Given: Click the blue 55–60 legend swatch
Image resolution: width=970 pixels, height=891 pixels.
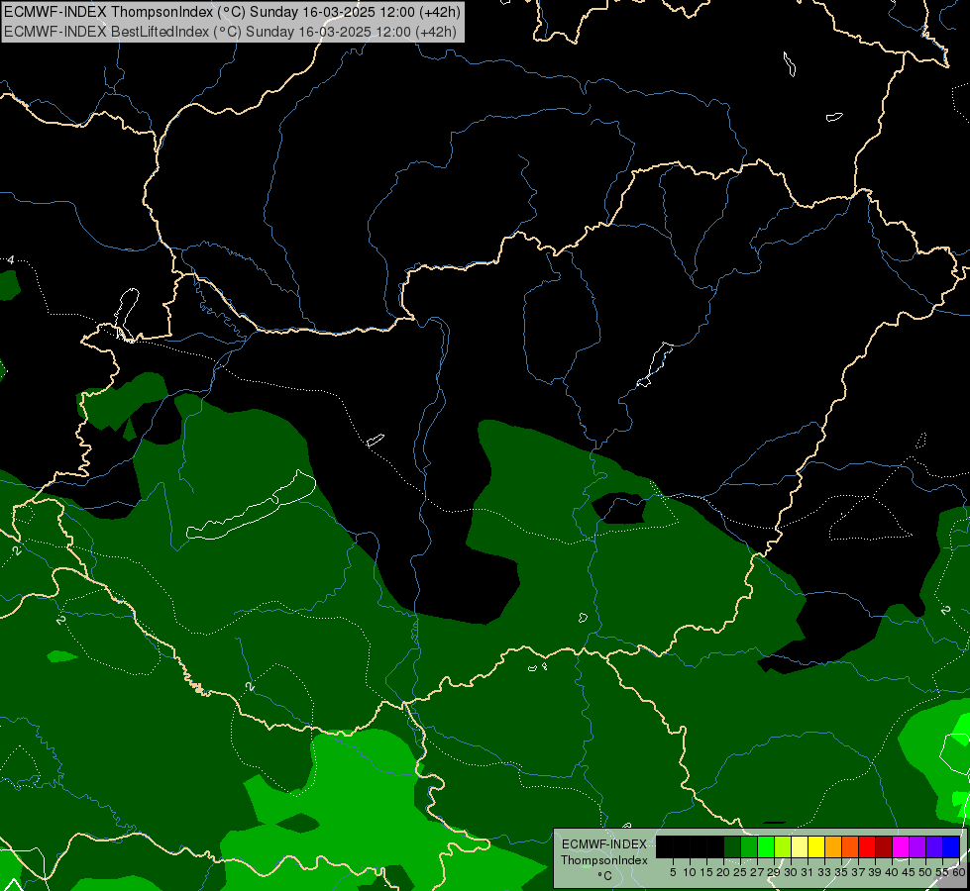Looking at the screenshot, I should (x=951, y=846).
